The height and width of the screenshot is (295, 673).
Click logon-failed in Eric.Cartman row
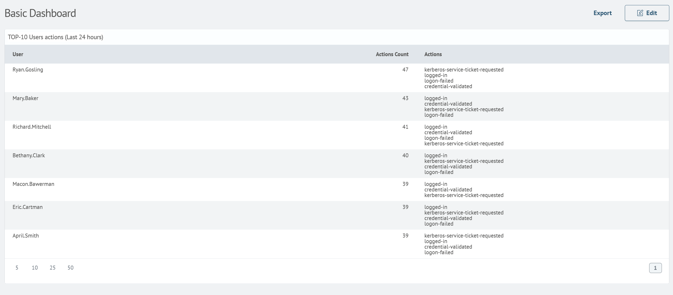(x=439, y=224)
